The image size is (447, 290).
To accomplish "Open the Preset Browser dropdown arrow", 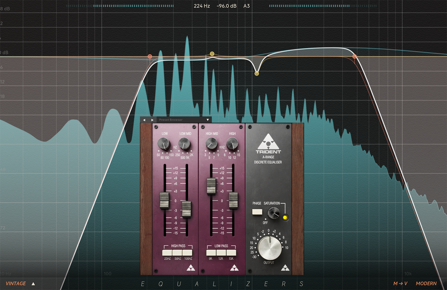I will coord(208,120).
